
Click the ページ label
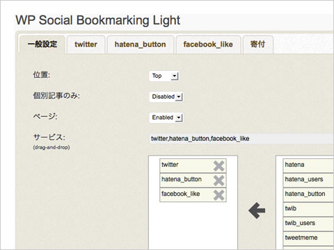tap(45, 116)
